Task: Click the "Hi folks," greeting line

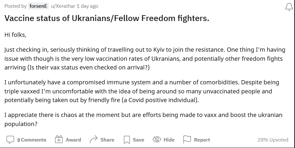Action: (15, 35)
